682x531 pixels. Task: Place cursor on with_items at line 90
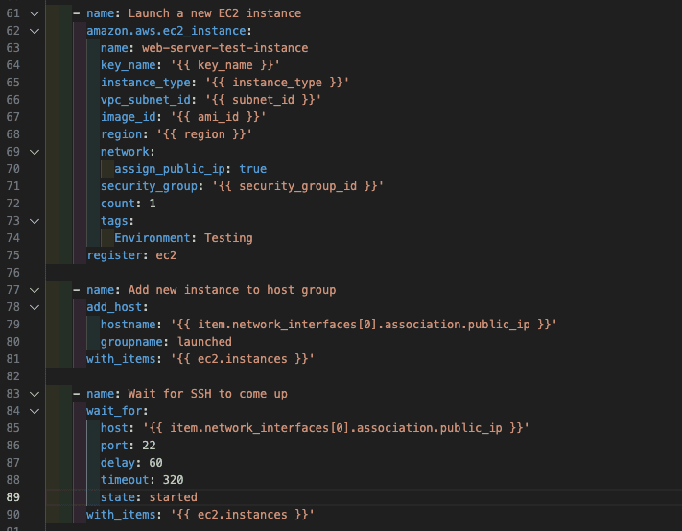tap(122, 515)
